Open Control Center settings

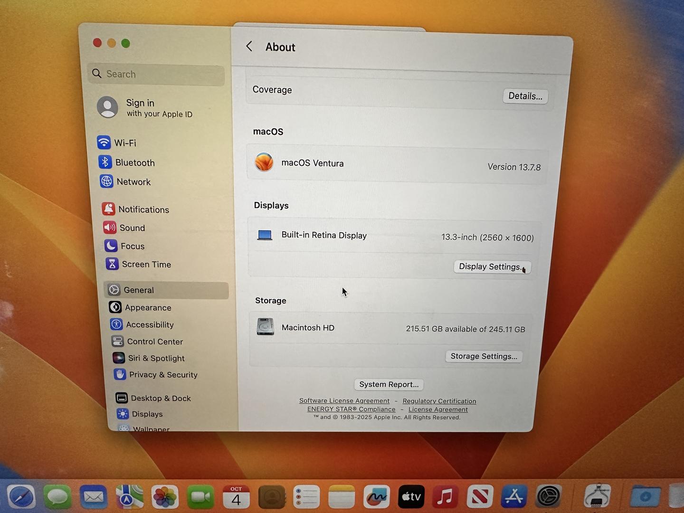click(x=154, y=342)
